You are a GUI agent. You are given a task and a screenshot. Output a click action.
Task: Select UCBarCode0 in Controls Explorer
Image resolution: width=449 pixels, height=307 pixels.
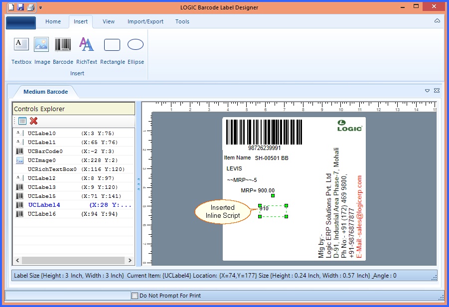[x=74, y=151]
